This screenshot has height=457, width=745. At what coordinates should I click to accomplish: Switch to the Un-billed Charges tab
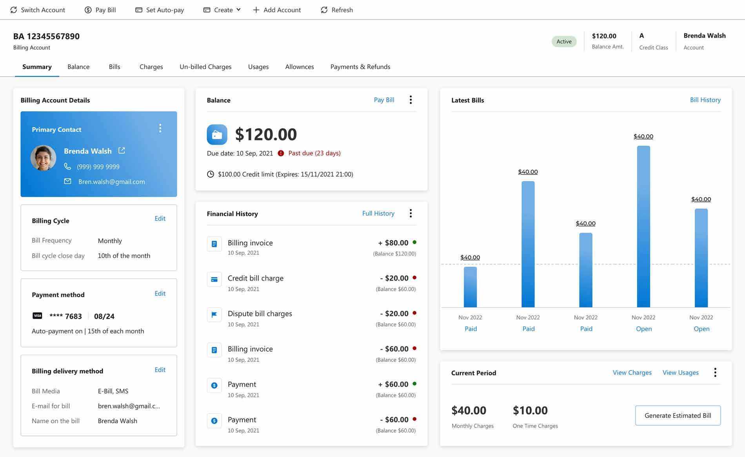click(205, 67)
